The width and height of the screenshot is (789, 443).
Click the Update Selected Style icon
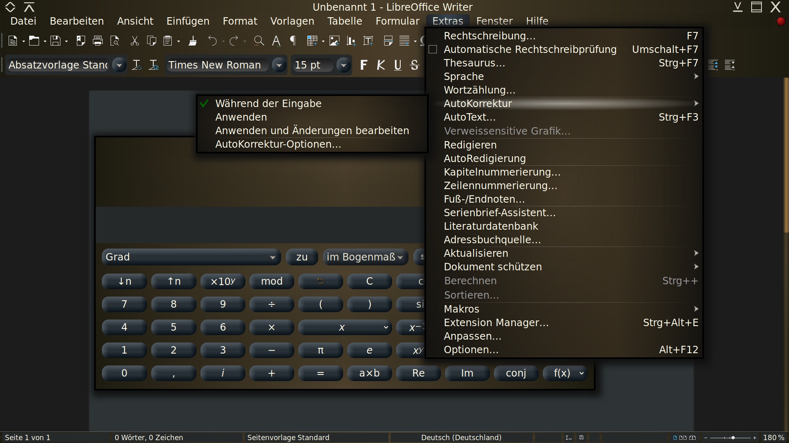136,65
